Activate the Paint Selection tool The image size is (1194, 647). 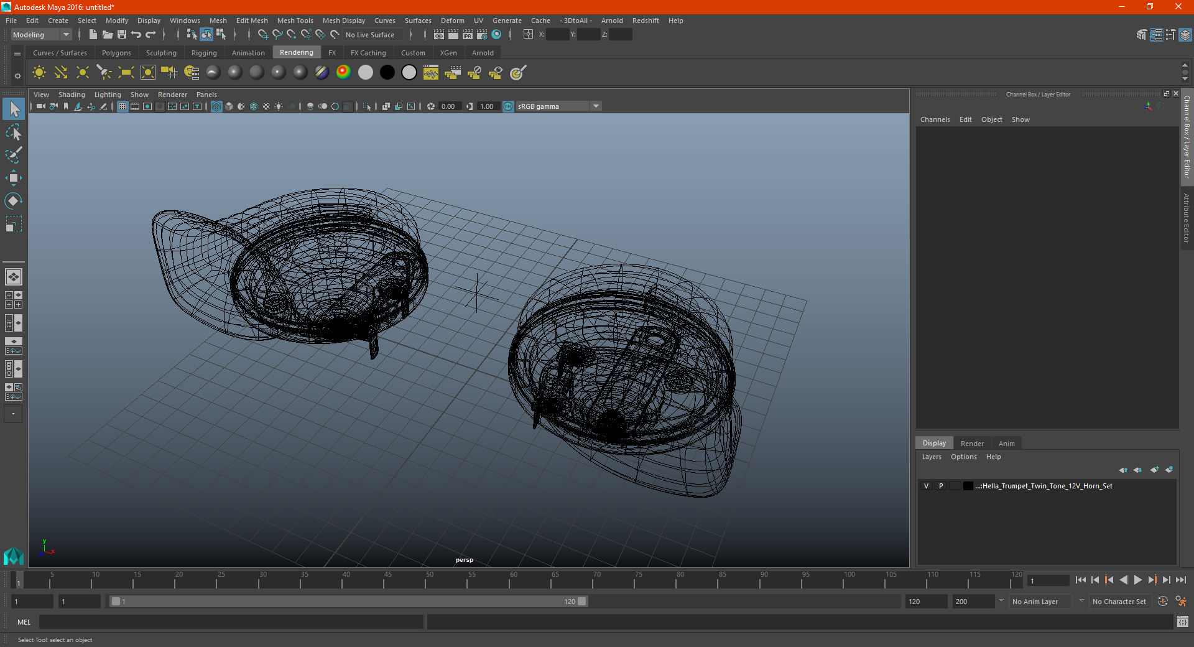[13, 155]
